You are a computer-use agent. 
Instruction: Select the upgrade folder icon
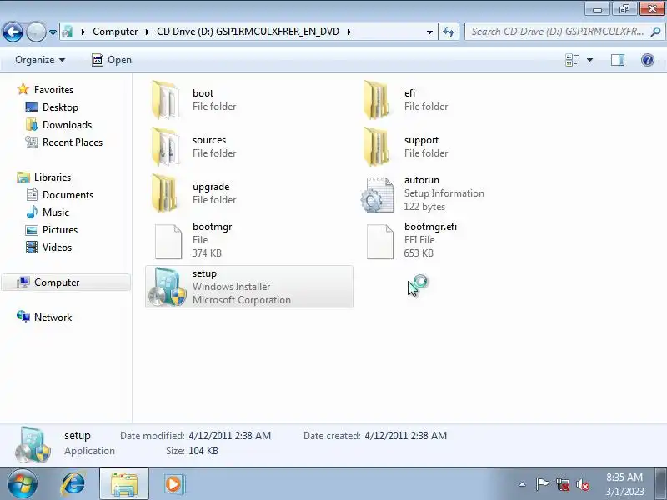pyautogui.click(x=165, y=193)
